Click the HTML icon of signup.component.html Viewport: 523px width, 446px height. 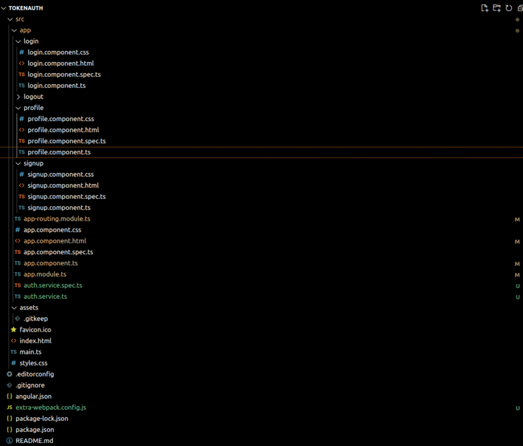click(22, 185)
